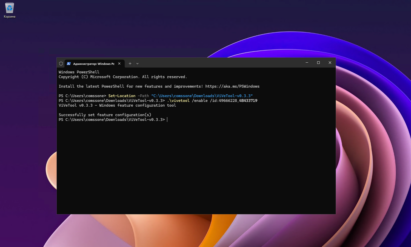Click the /enable argument text

200,101
